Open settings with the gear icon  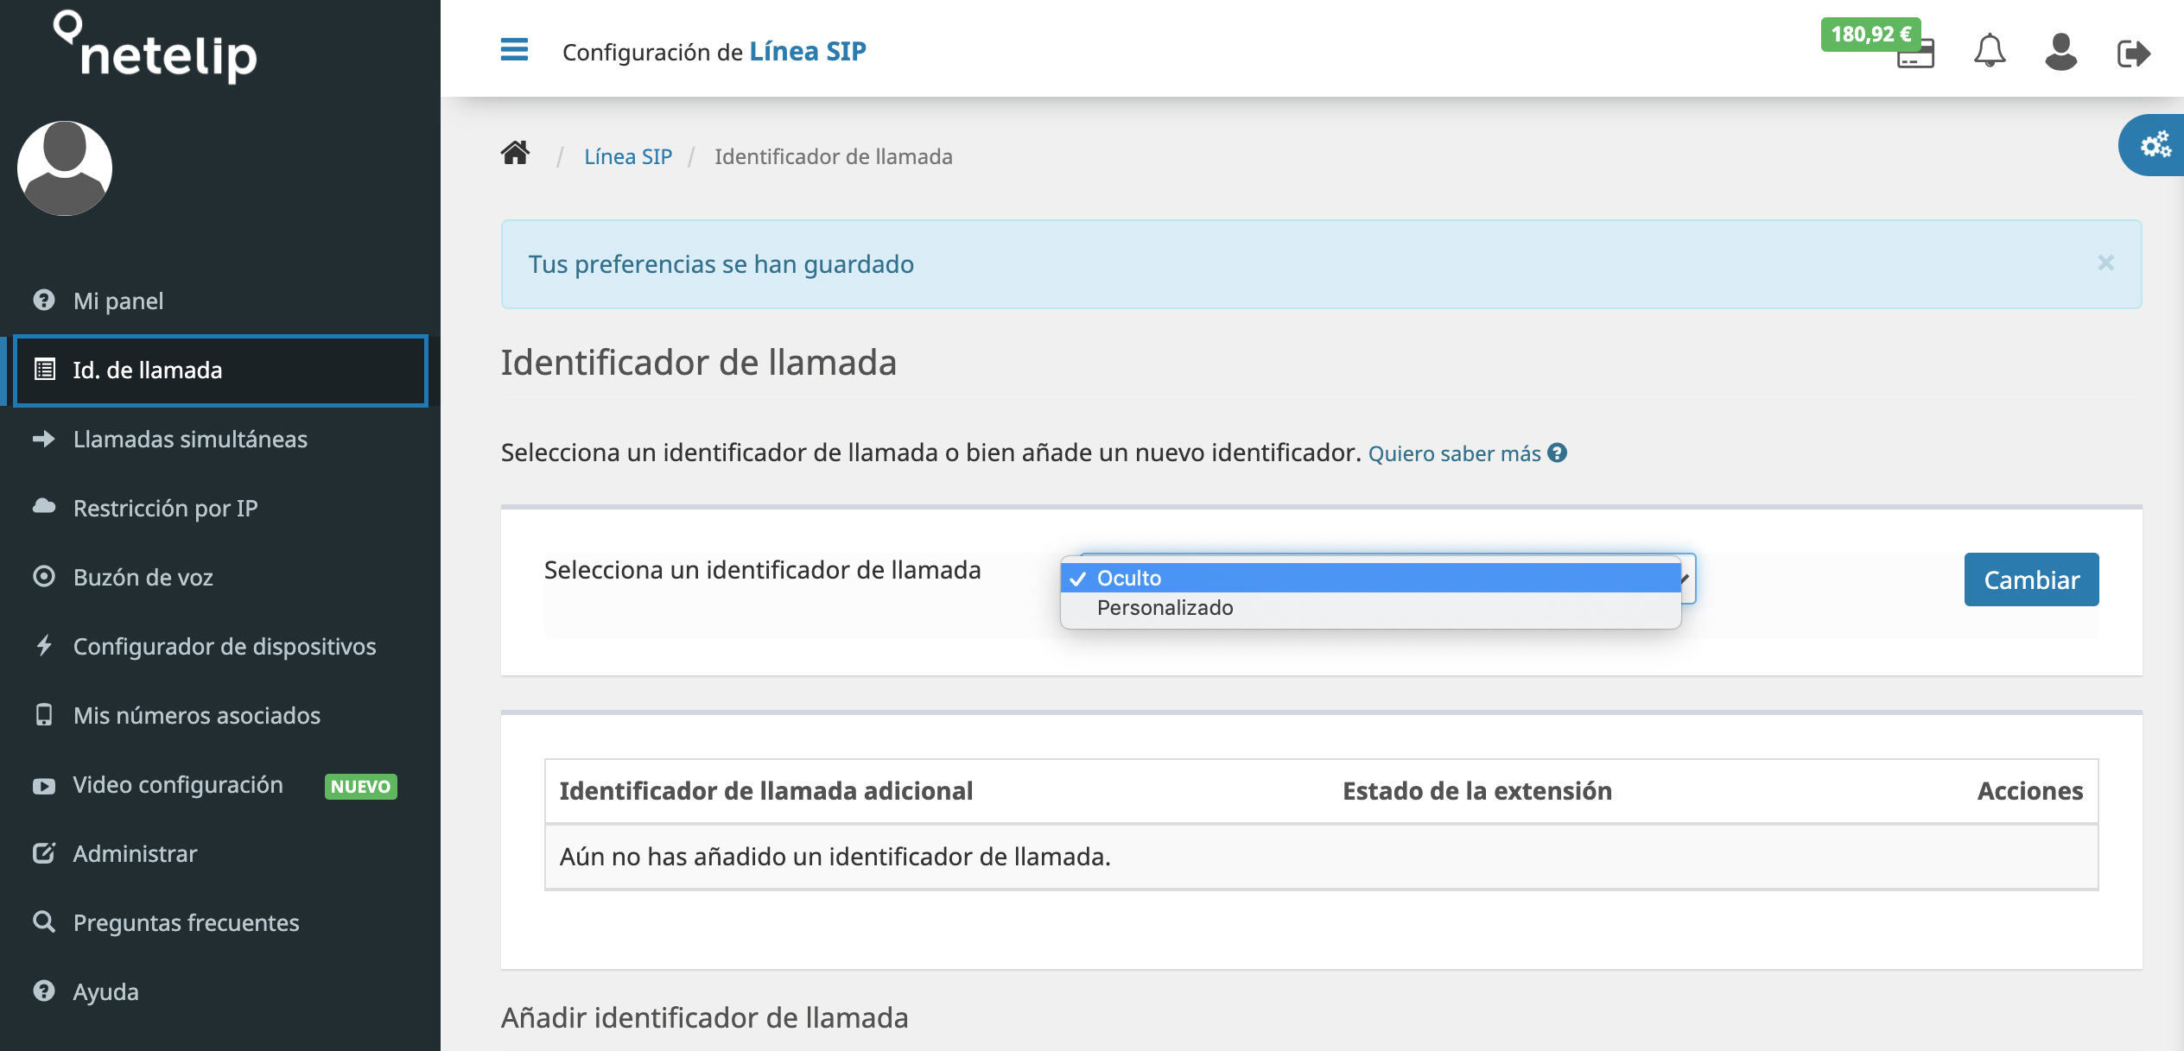click(2155, 146)
